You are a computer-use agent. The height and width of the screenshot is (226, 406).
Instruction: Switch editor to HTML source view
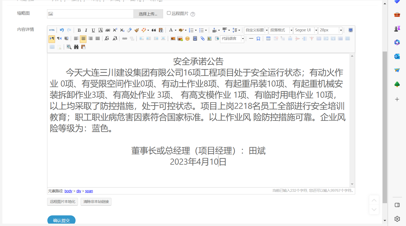click(52, 30)
